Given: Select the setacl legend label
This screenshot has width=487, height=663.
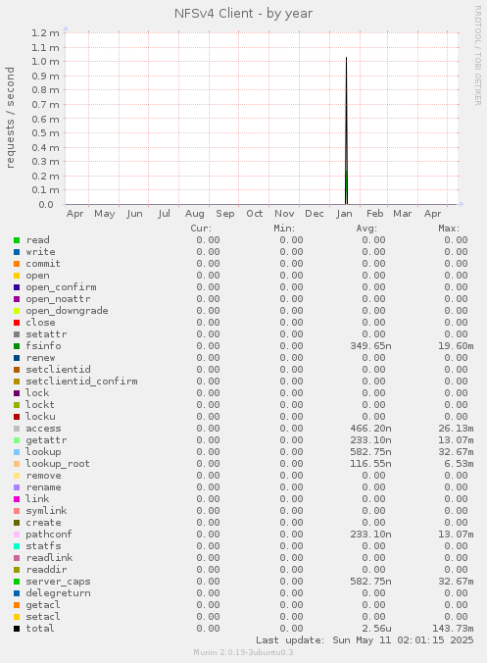Looking at the screenshot, I should [43, 617].
